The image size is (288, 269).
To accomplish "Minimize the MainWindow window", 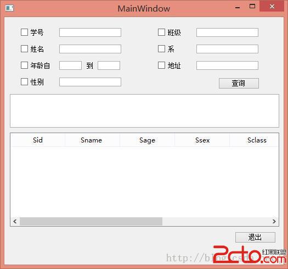I will [x=238, y=7].
